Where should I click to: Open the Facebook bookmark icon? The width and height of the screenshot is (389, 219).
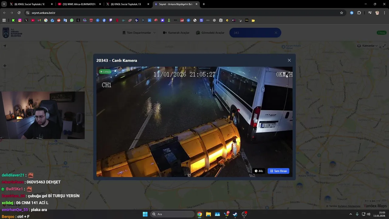104,20
